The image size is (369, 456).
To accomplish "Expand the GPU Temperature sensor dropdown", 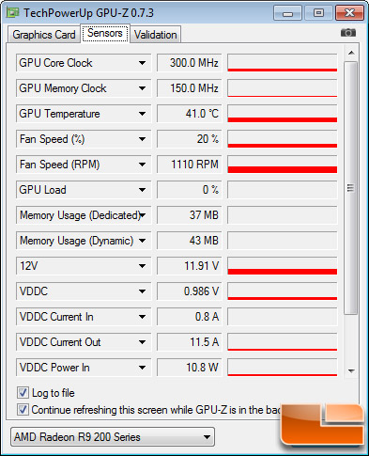I will tap(142, 114).
